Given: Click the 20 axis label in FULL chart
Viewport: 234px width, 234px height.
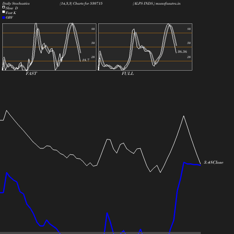Looking at the screenshot, I should pos(189,57).
